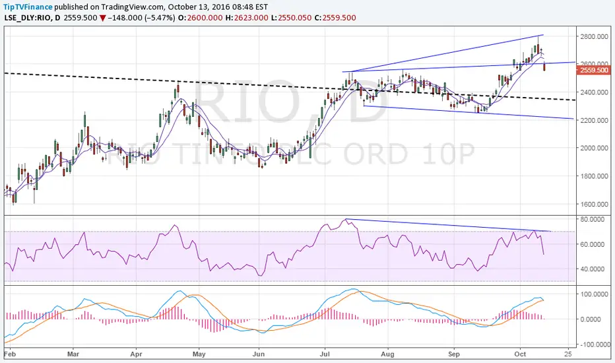The image size is (615, 363).
Task: Click the red 2559.500 price tag on axis
Action: click(x=593, y=70)
